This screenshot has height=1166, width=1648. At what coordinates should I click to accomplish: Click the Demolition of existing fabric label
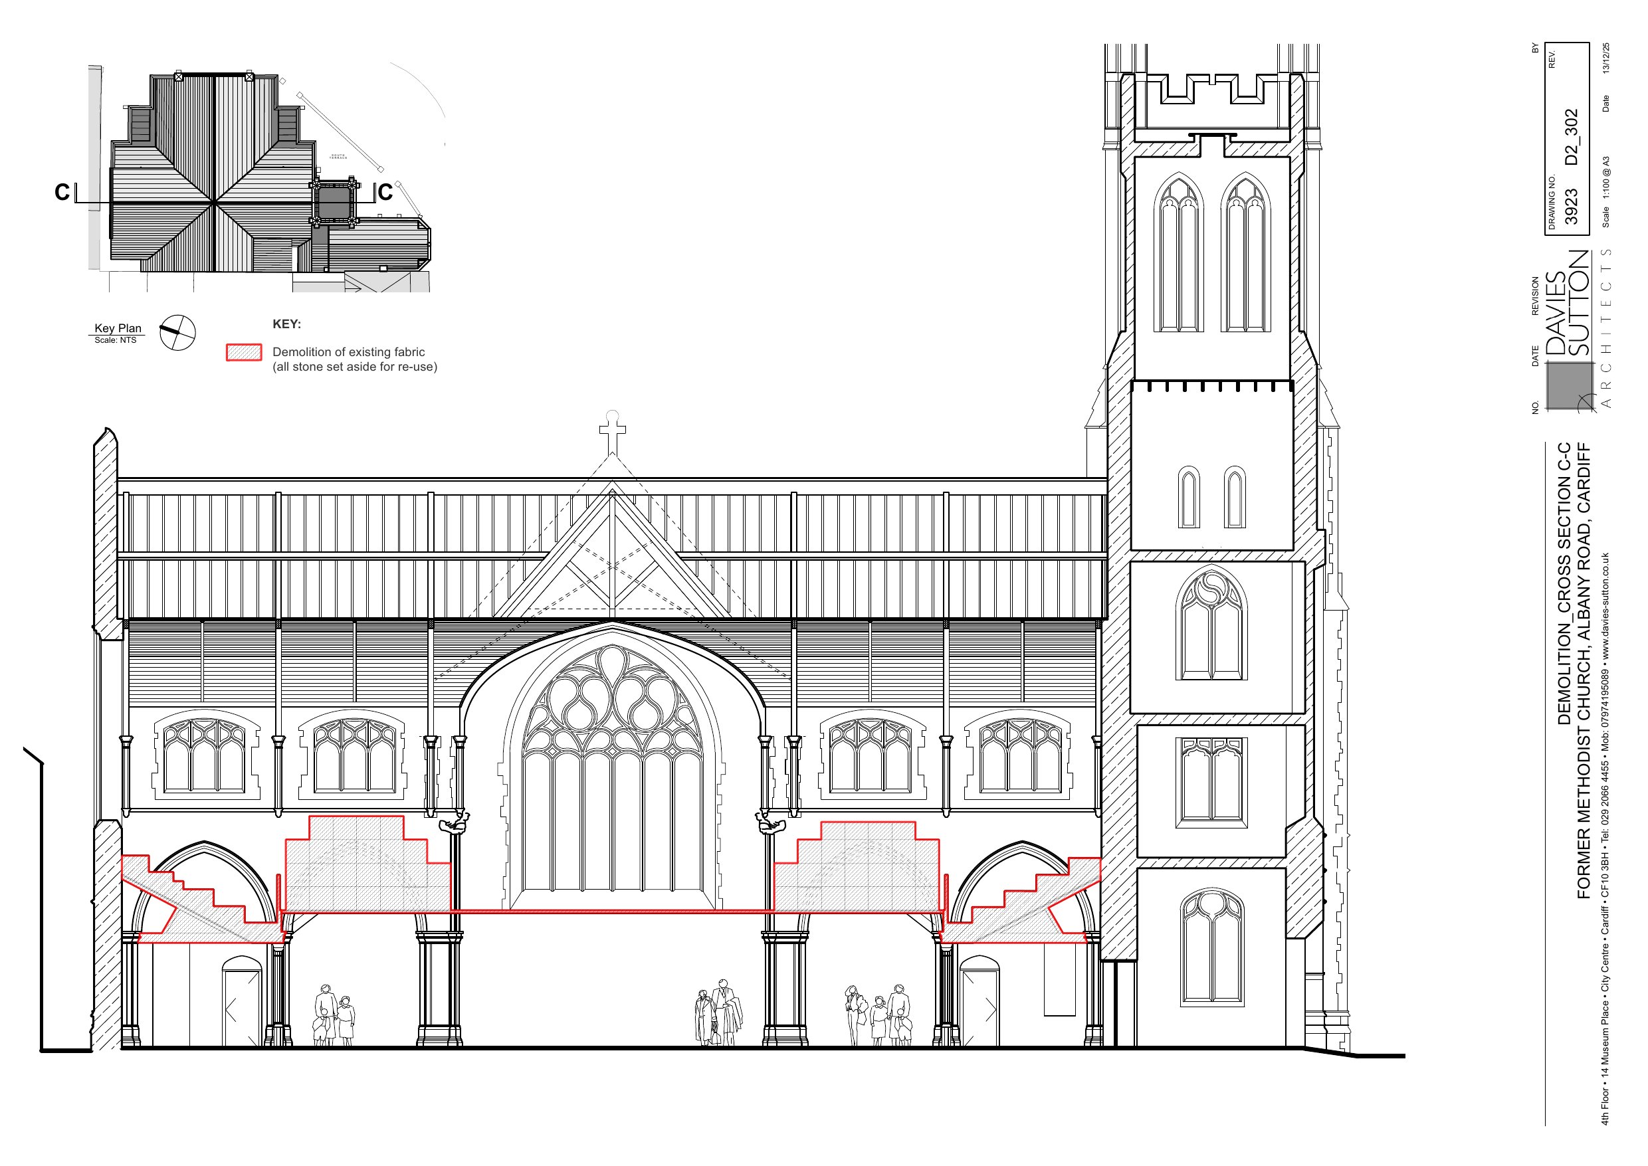348,352
